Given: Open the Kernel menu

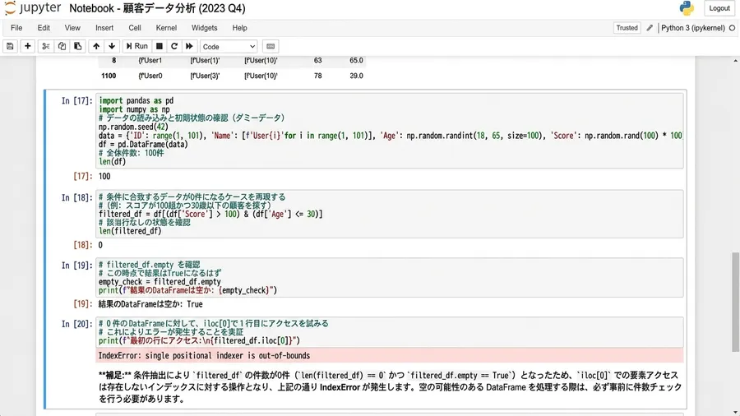Looking at the screenshot, I should (x=167, y=28).
